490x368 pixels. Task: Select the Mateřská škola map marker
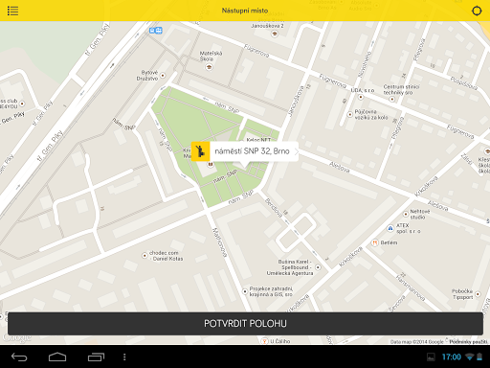click(210, 67)
